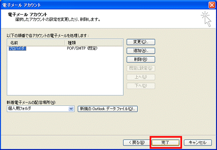Sort by the 種類 column header
The width and height of the screenshot is (217, 150).
[x=94, y=43]
